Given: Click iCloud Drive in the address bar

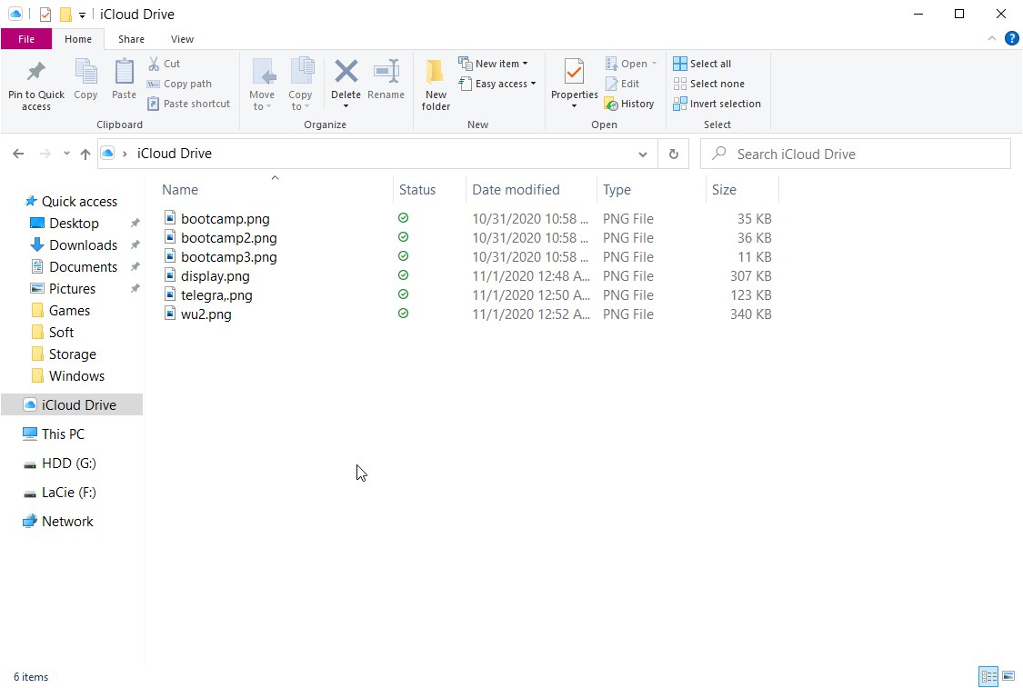Looking at the screenshot, I should point(175,154).
